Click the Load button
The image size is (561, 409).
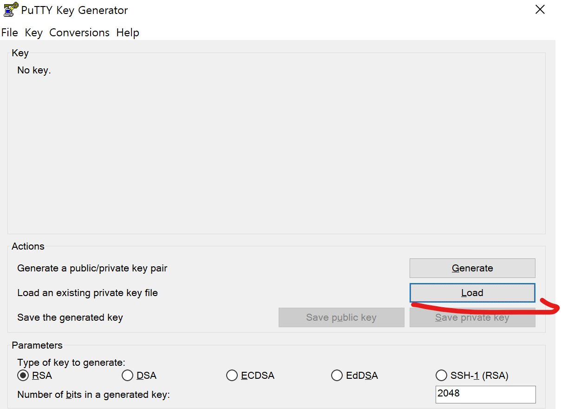coord(472,293)
